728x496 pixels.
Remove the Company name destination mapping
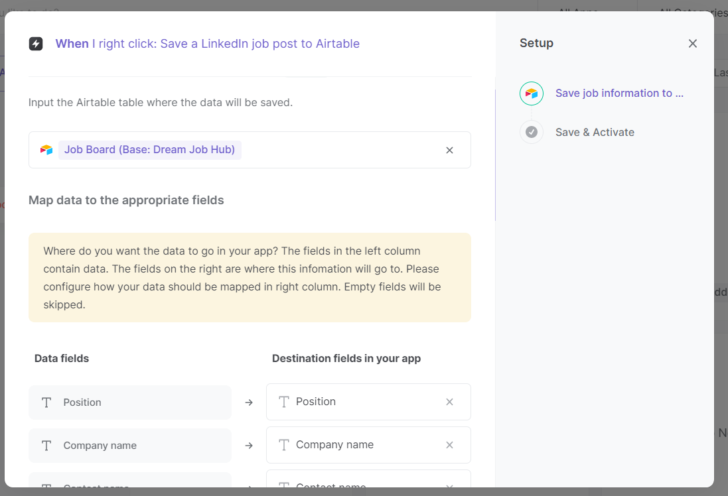click(449, 445)
